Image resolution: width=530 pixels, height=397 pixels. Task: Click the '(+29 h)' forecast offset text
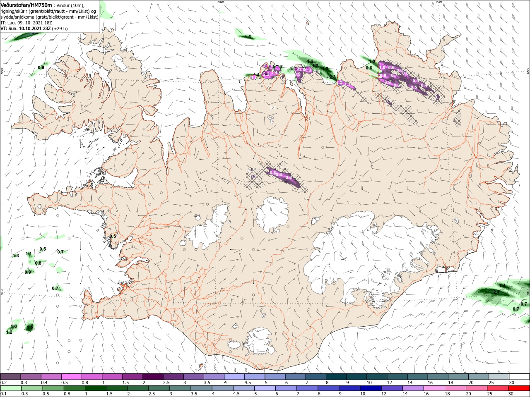[60, 29]
